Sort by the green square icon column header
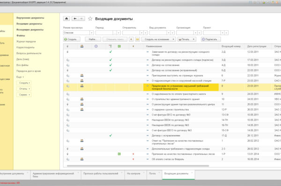Image resolution: width=281 pixels, height=186 pixels. click(119, 46)
